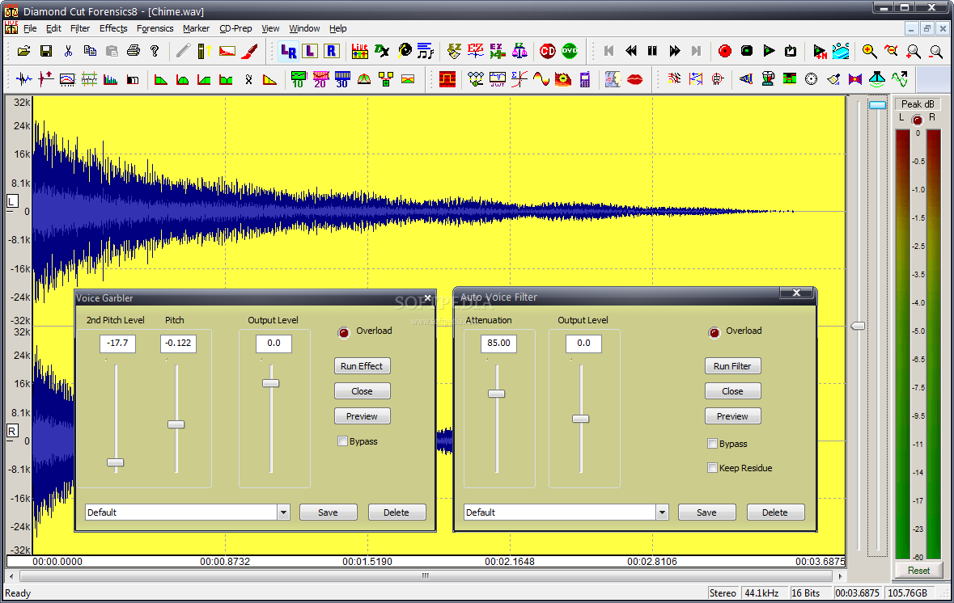
Task: Open the Forensics menu
Action: pyautogui.click(x=155, y=28)
